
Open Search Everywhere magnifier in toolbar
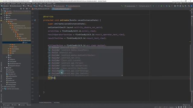(x=189, y=6)
